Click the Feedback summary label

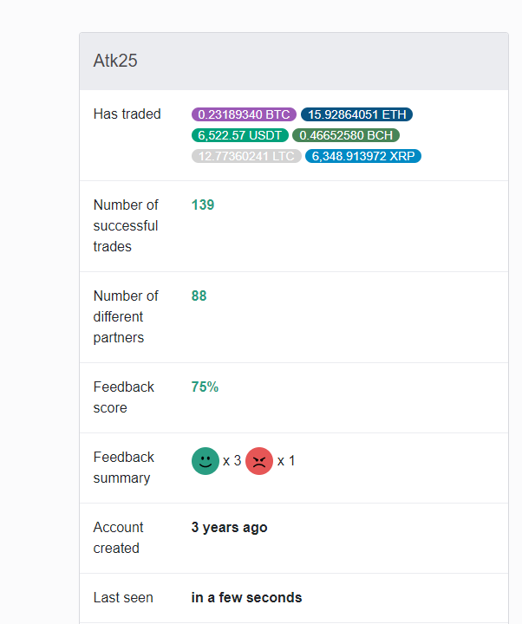point(124,467)
